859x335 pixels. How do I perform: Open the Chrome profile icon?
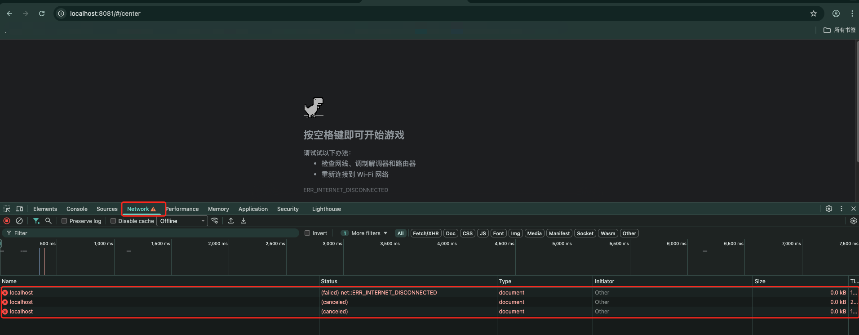(x=836, y=13)
